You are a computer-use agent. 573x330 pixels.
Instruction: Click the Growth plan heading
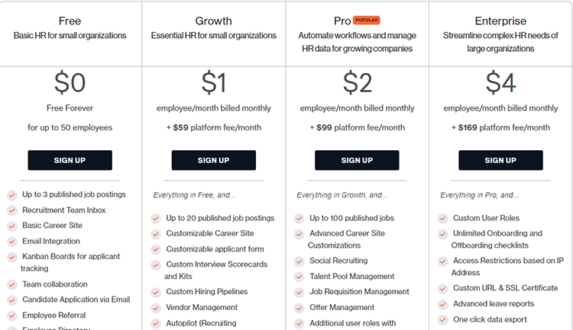[x=213, y=21]
